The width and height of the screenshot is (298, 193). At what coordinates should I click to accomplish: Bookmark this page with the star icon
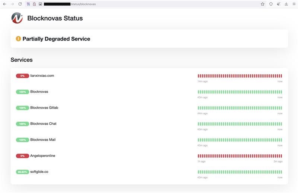point(263,4)
